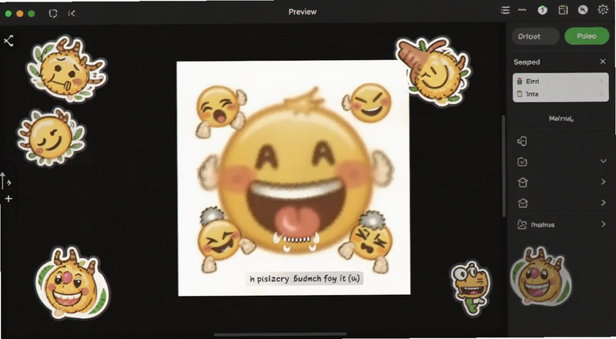The image size is (616, 339).
Task: Click the Preview window title
Action: [x=303, y=12]
